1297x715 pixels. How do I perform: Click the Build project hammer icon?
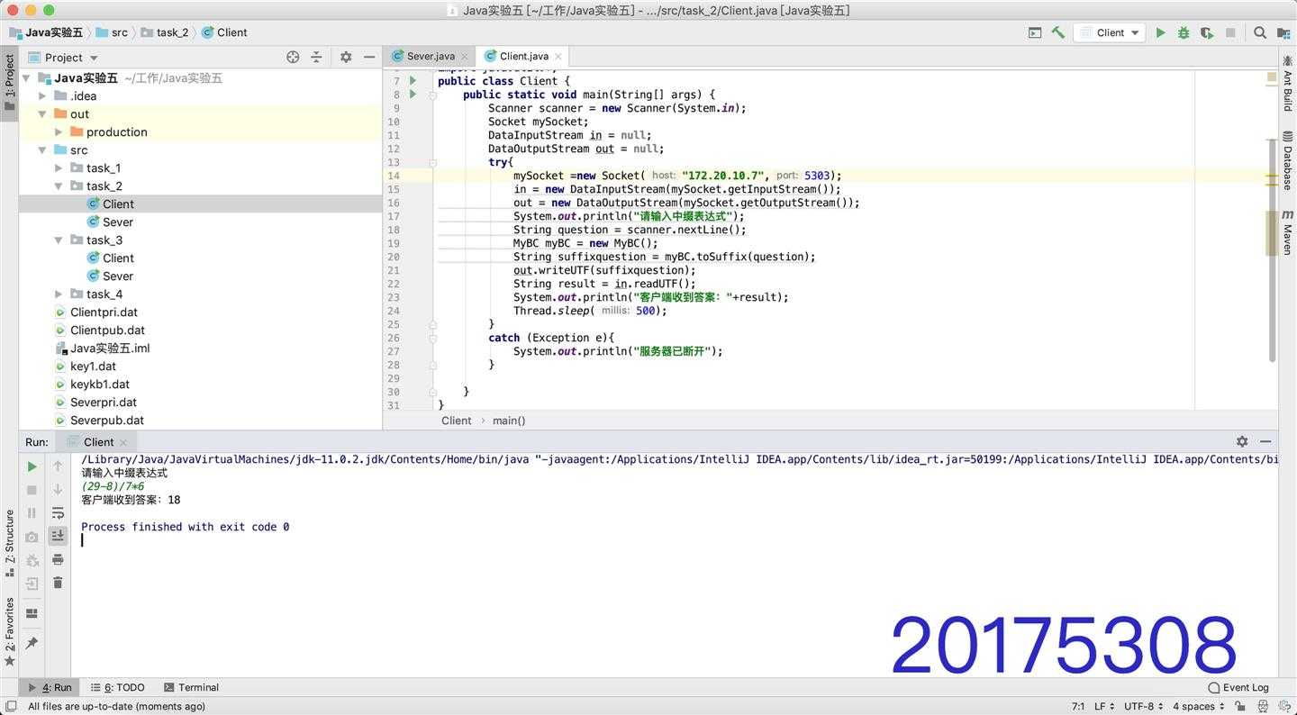point(1058,32)
